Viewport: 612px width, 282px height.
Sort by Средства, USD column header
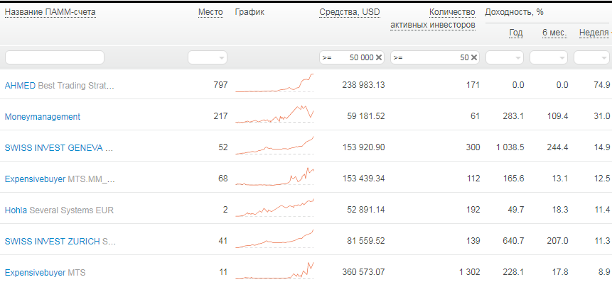349,13
